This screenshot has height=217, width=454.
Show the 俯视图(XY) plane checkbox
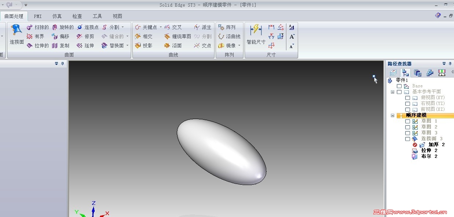(407, 98)
